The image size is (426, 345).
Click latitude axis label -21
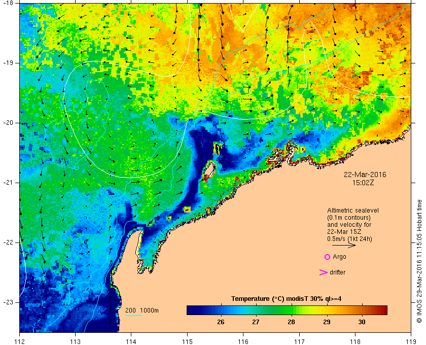click(x=7, y=183)
